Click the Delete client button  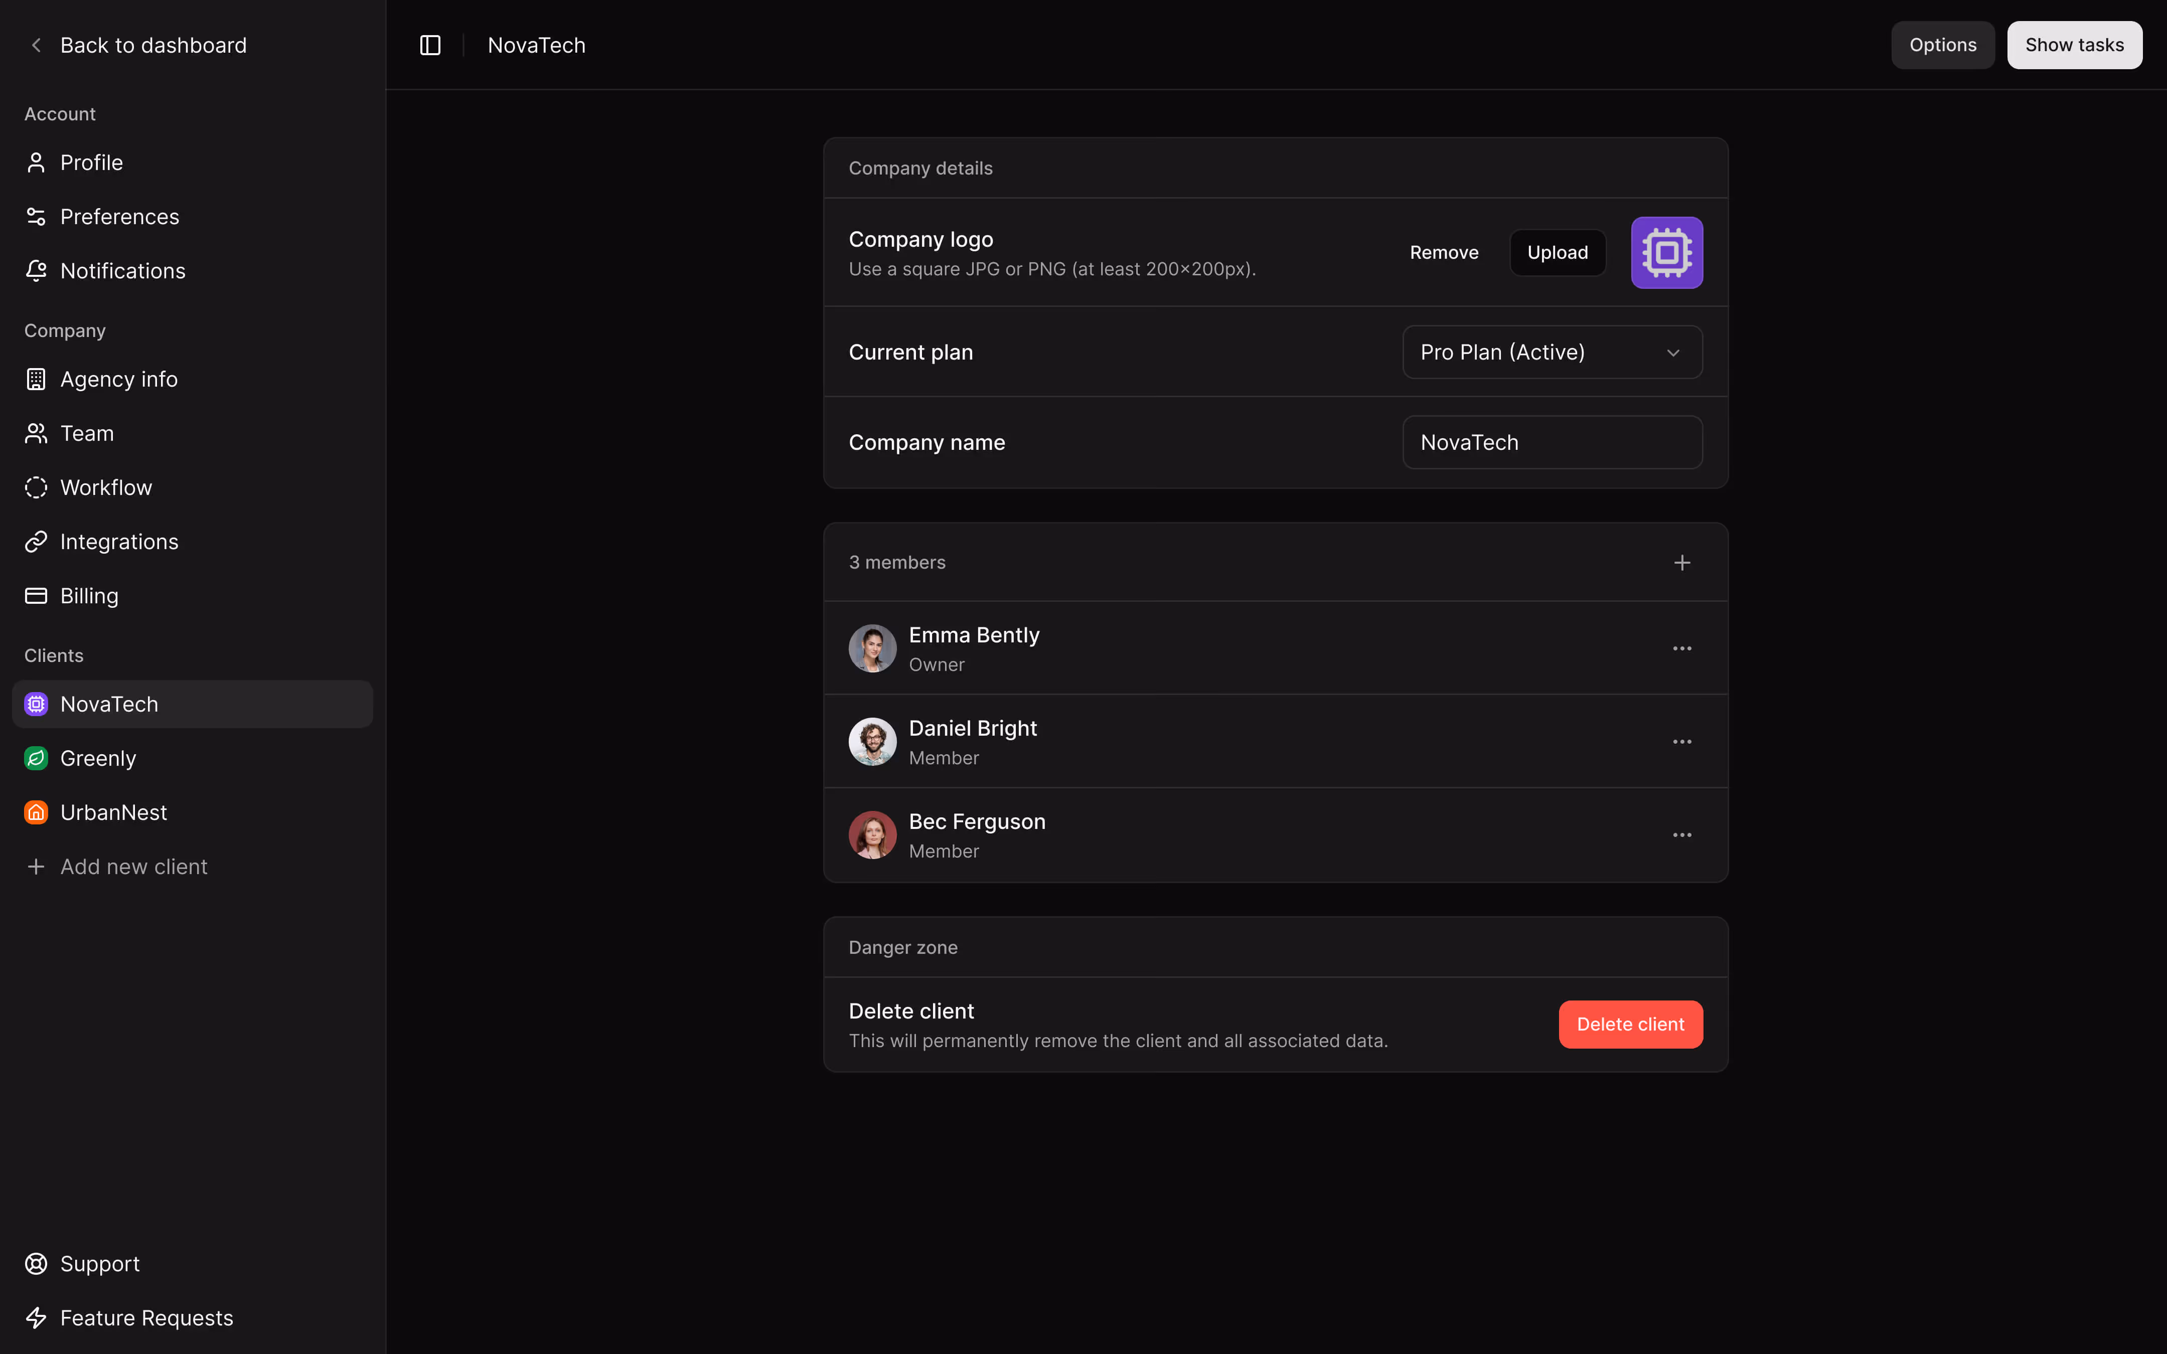tap(1631, 1024)
